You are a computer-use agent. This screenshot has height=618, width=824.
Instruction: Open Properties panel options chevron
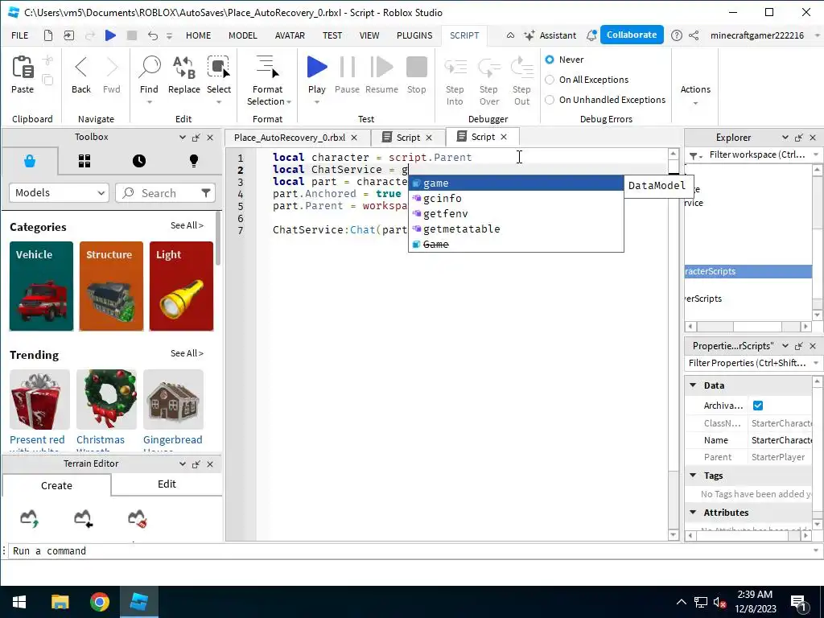[785, 346]
